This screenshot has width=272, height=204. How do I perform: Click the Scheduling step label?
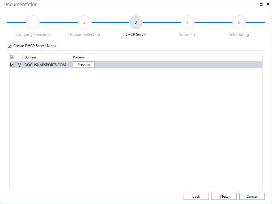[239, 35]
